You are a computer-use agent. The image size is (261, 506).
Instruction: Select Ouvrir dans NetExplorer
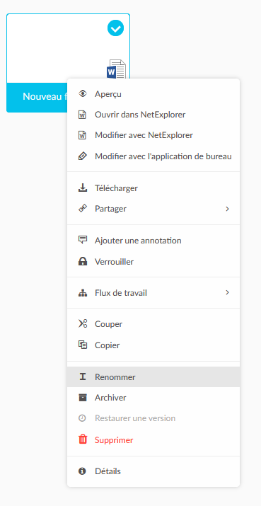pyautogui.click(x=153, y=115)
